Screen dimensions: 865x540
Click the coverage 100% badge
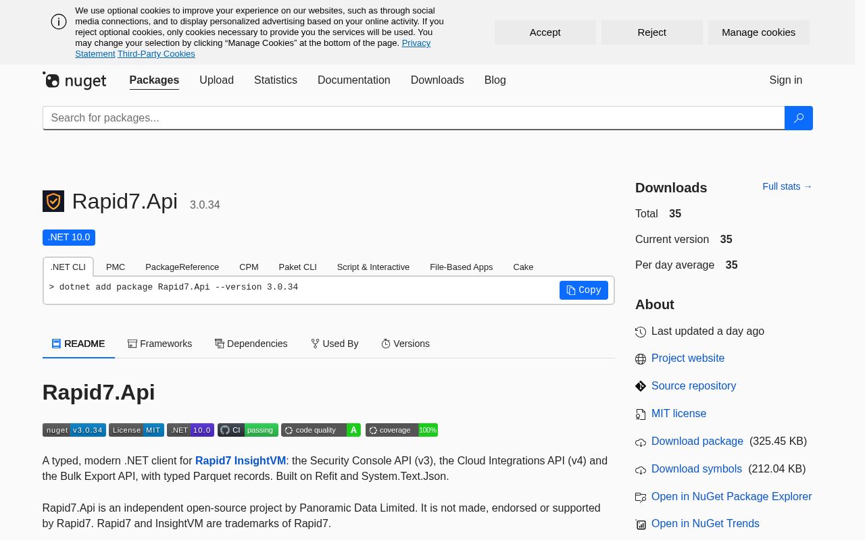(x=401, y=430)
